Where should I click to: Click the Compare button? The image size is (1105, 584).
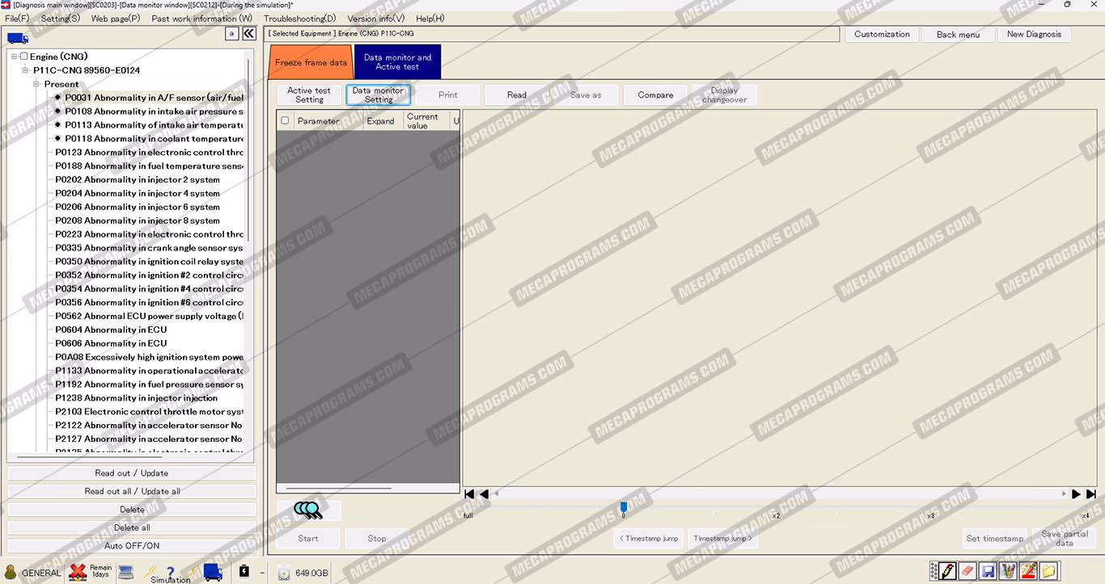click(655, 95)
